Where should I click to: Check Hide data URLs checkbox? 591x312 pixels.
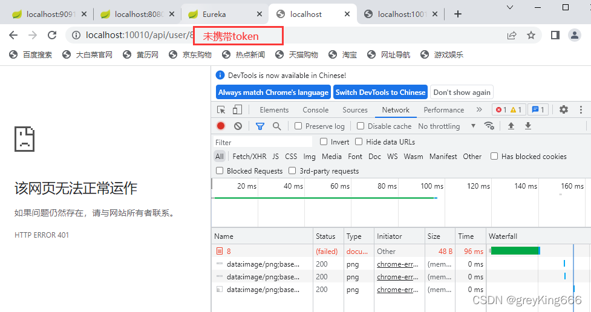pyautogui.click(x=359, y=141)
